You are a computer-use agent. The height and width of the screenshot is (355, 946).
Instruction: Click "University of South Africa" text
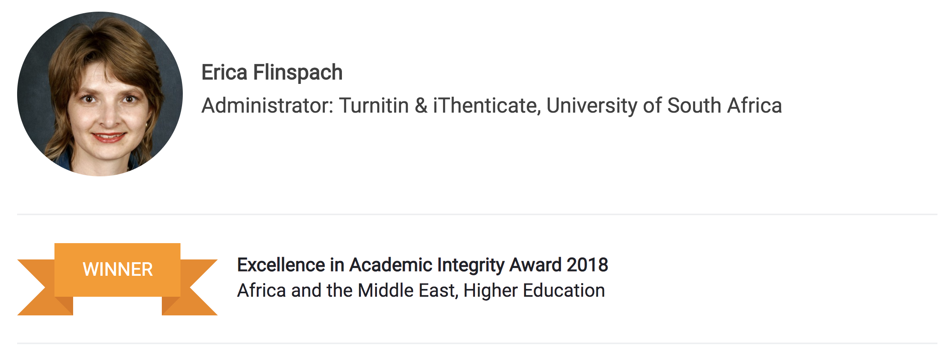pyautogui.click(x=664, y=106)
